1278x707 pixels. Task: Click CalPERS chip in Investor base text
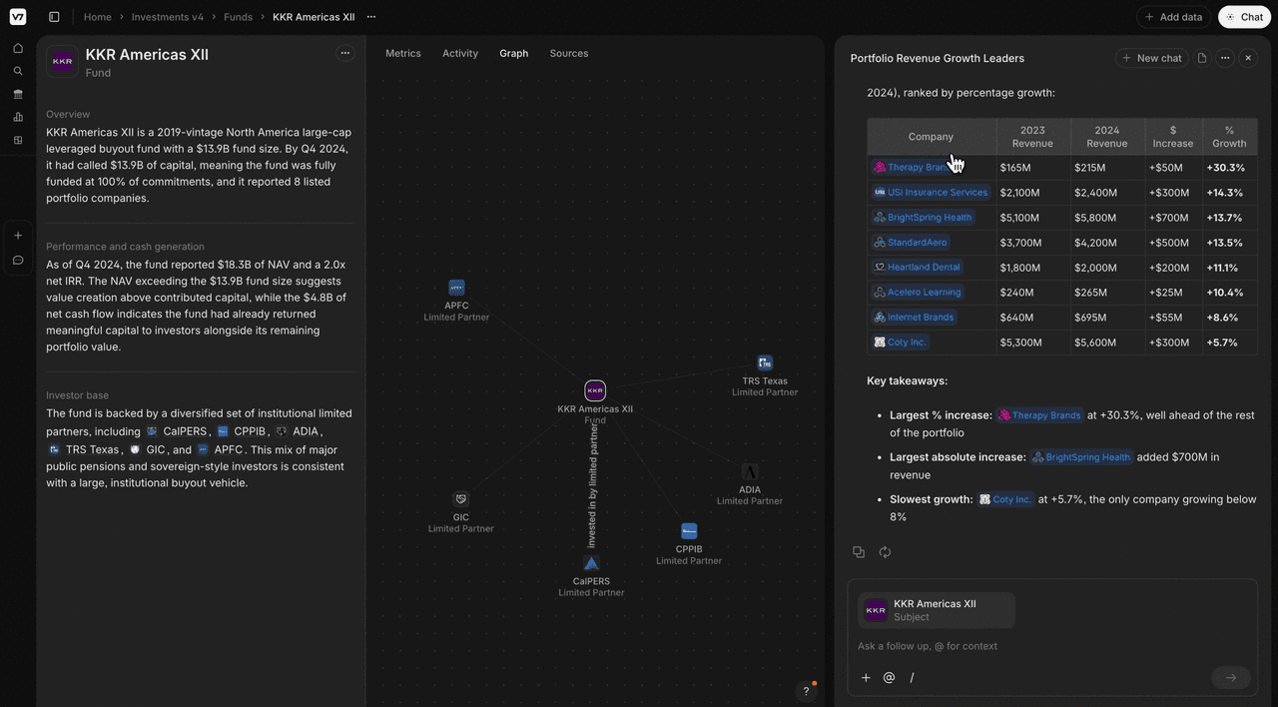[177, 431]
